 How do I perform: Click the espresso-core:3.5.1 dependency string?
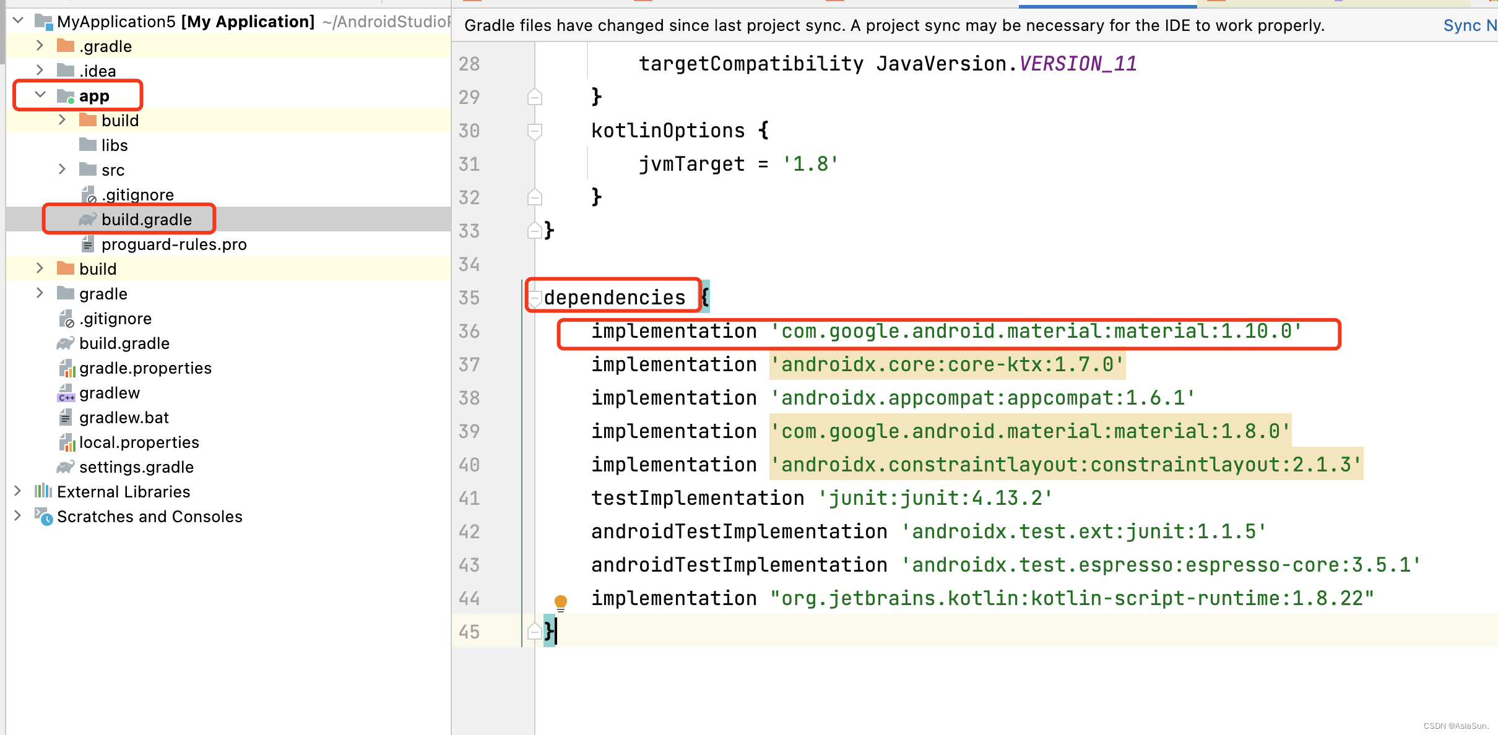(1160, 565)
